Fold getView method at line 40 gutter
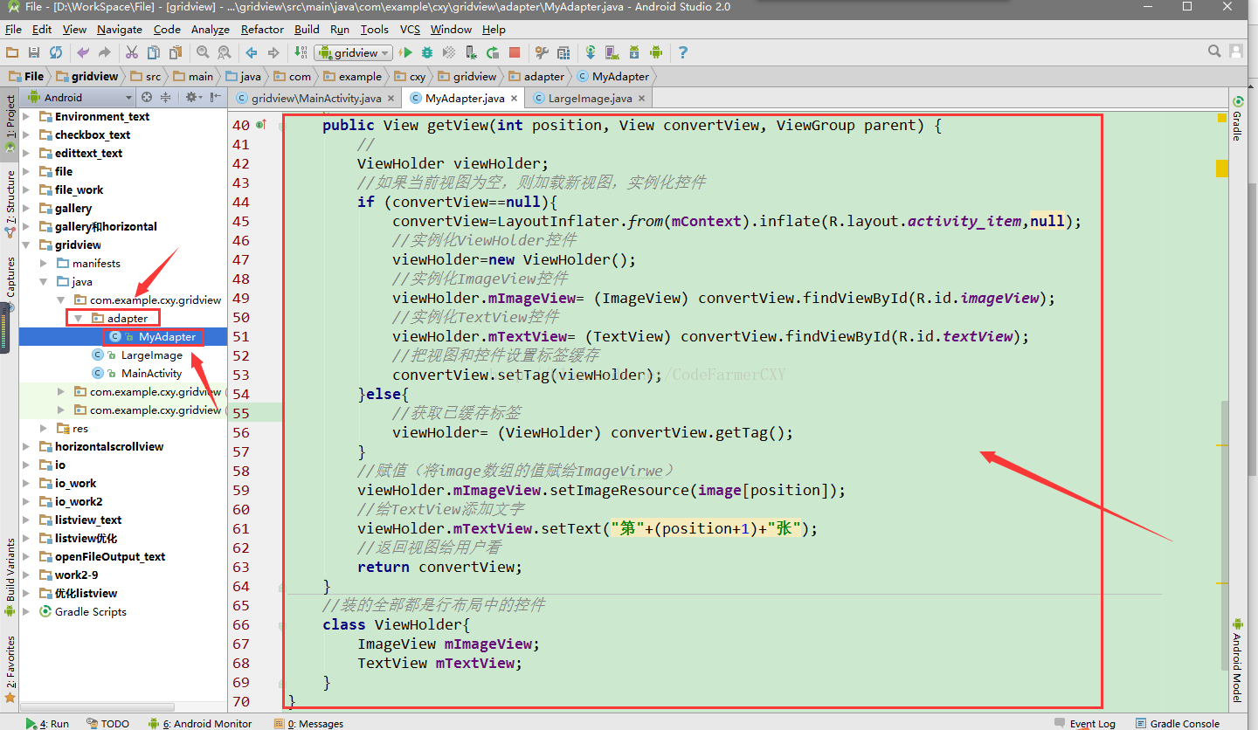Screen dimensions: 1258x730 [281, 126]
